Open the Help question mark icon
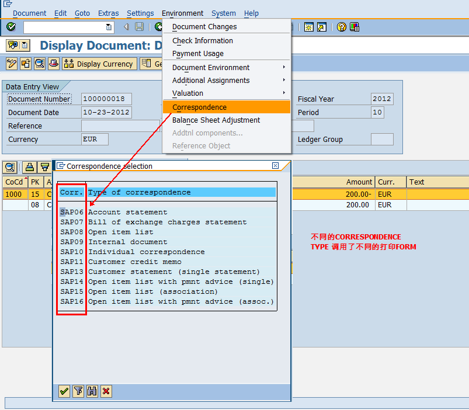The image size is (469, 410). (x=341, y=27)
